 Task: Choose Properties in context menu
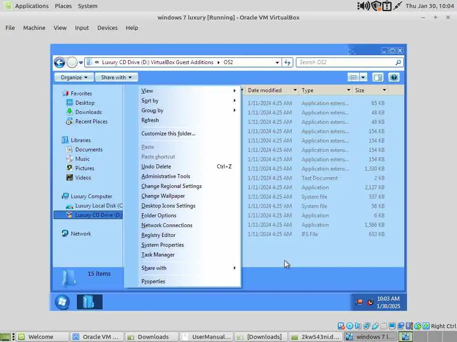(x=189, y=281)
